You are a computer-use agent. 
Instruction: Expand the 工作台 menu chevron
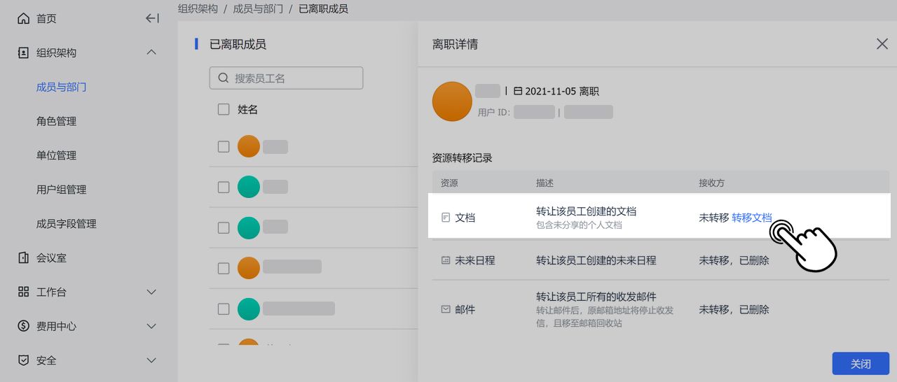pyautogui.click(x=151, y=292)
